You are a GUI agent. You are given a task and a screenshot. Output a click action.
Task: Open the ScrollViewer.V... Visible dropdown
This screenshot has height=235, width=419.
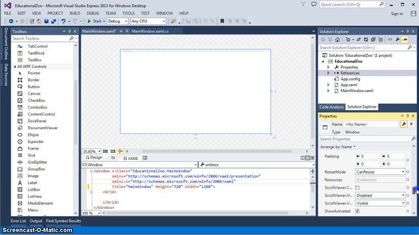click(x=380, y=203)
